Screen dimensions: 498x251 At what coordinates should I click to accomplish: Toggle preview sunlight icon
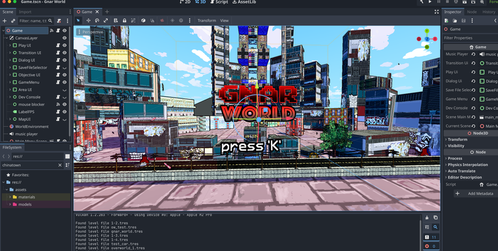click(x=172, y=21)
